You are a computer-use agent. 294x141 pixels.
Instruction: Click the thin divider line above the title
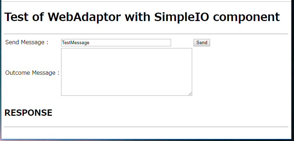coord(146,2)
